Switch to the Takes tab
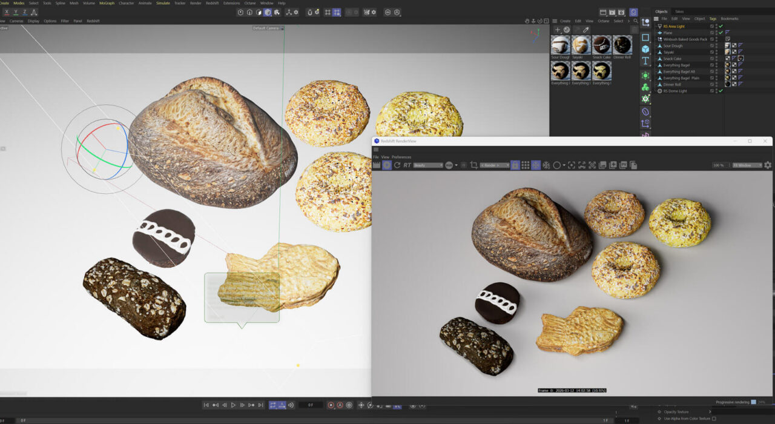The width and height of the screenshot is (775, 424). (x=679, y=10)
